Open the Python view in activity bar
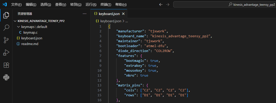Screen dimensions: 276x103 (x=6, y=77)
